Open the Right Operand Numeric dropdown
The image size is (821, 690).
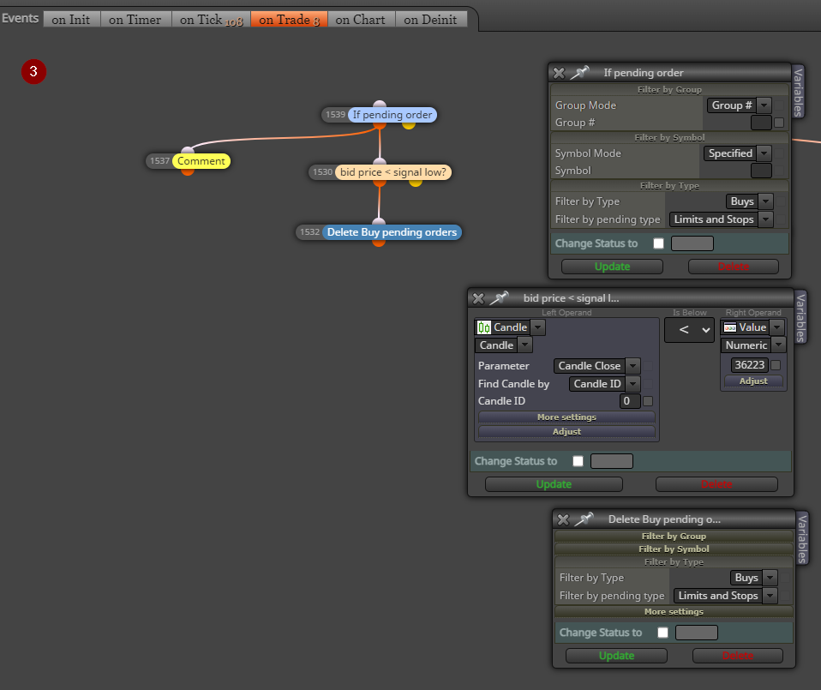tap(753, 345)
